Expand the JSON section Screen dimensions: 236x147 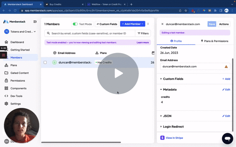166,116
